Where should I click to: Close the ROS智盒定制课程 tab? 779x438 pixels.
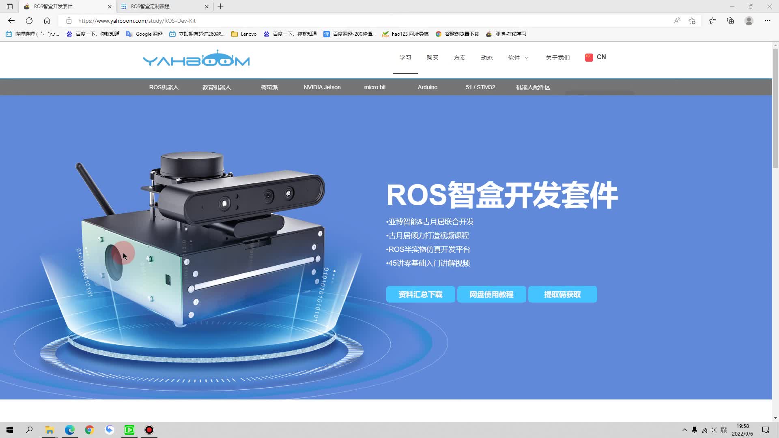coord(207,6)
